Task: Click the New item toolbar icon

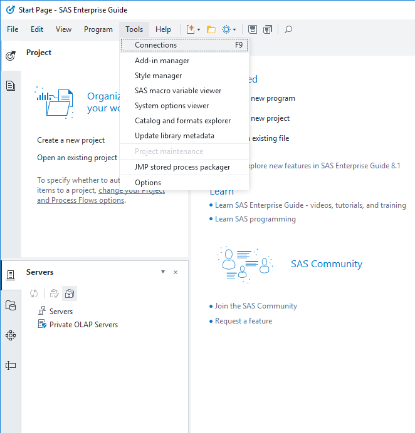Action: pyautogui.click(x=191, y=29)
